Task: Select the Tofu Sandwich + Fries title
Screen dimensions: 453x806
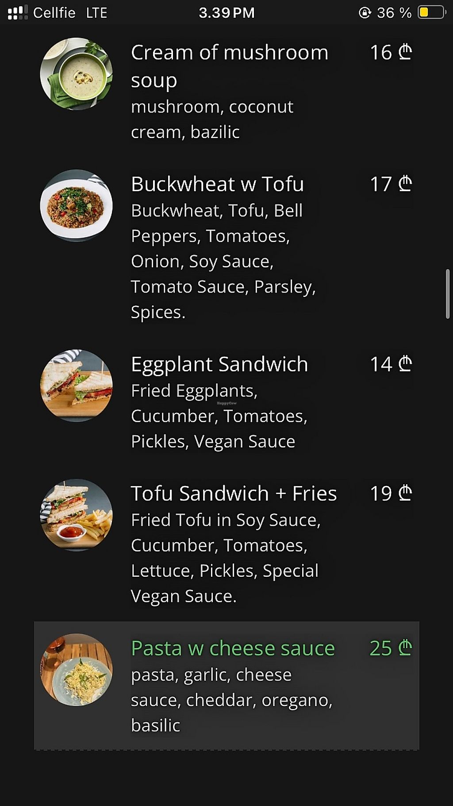Action: coord(234,494)
